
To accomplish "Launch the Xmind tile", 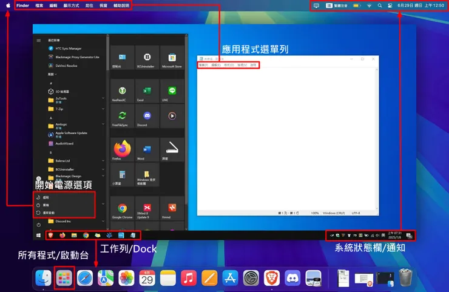I will coord(172,208).
